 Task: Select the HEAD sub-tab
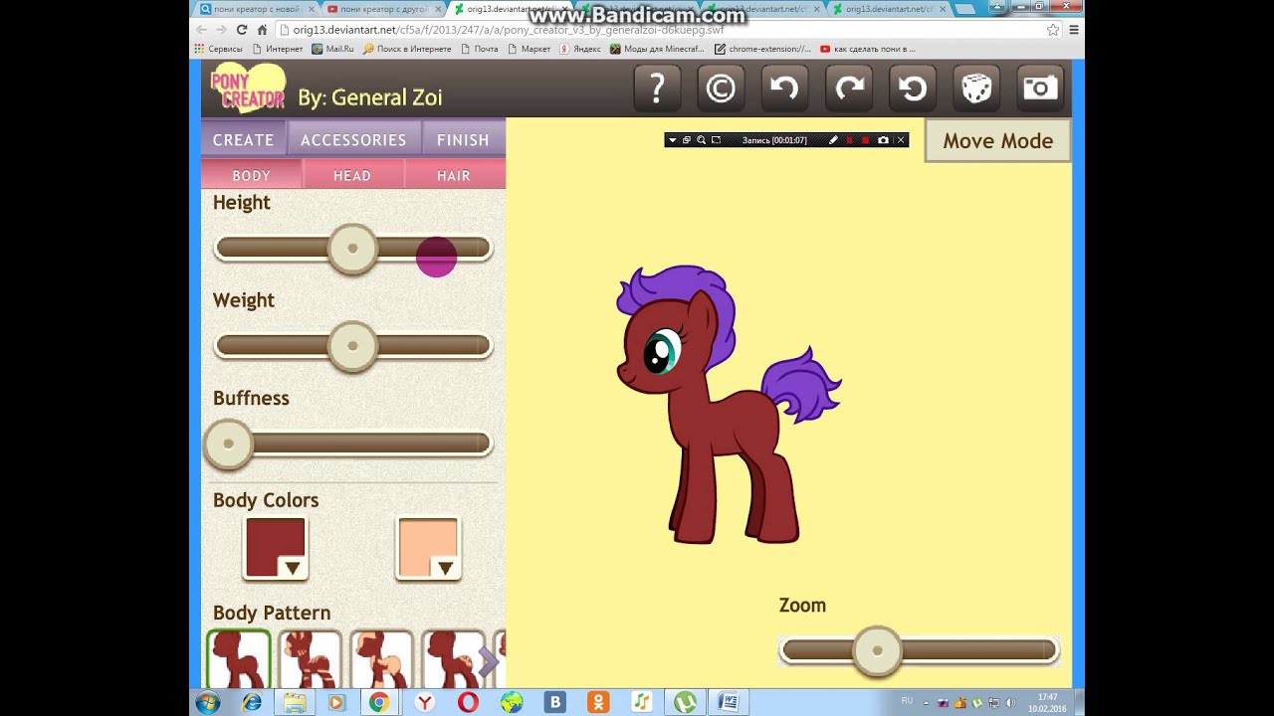(x=352, y=175)
